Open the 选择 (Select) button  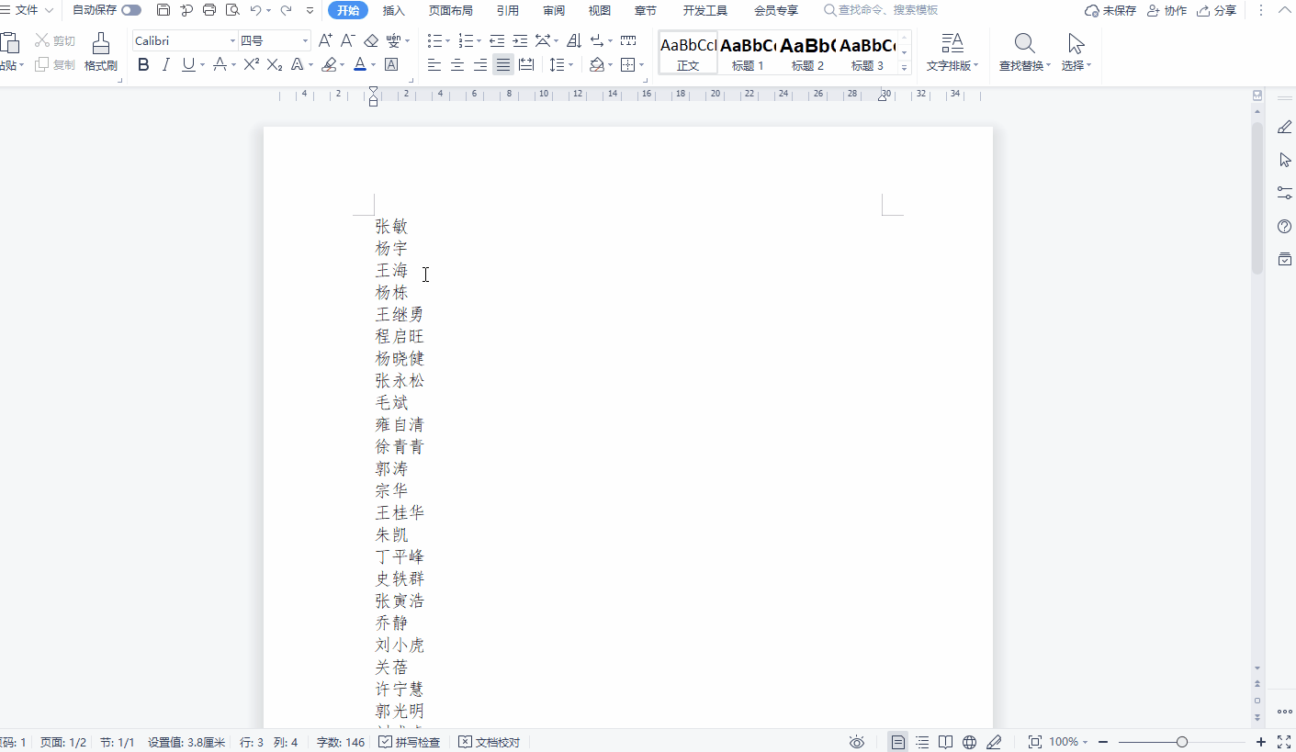click(1076, 52)
